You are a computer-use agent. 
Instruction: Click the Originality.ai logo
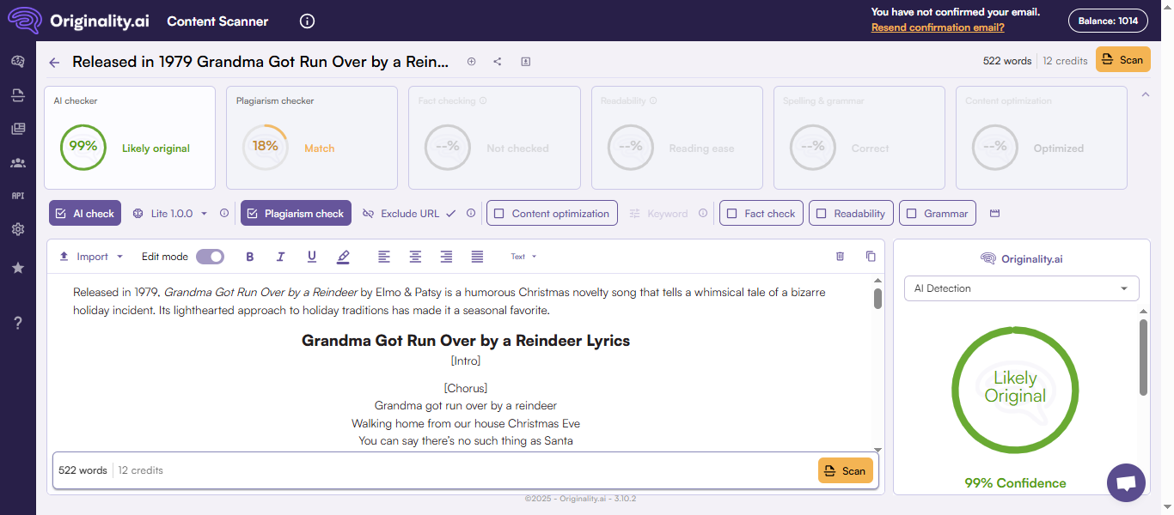pyautogui.click(x=78, y=21)
